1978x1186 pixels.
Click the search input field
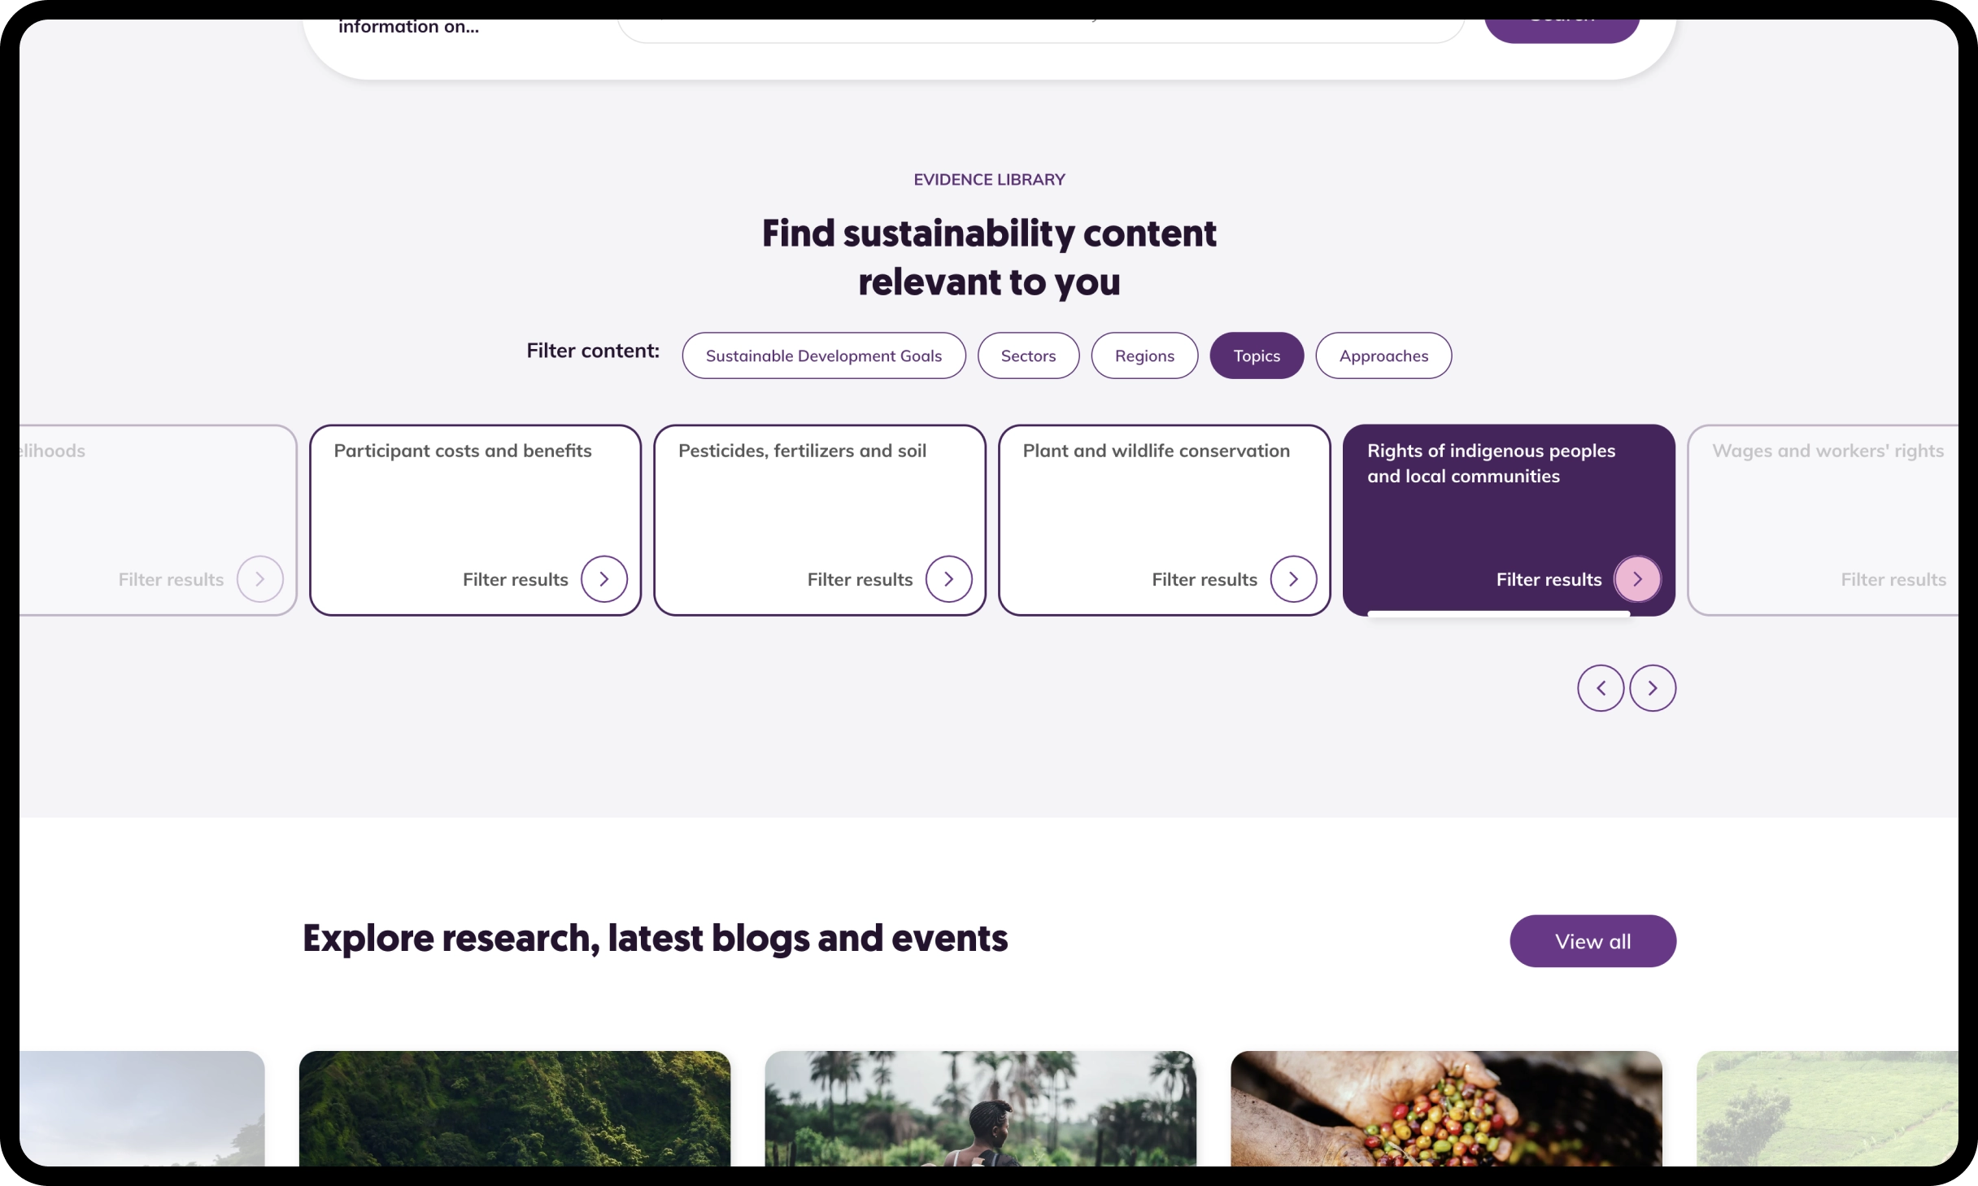pyautogui.click(x=1041, y=30)
